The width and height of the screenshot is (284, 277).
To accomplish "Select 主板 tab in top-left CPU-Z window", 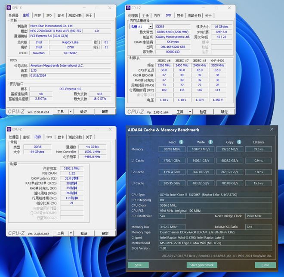I will 26,15.
